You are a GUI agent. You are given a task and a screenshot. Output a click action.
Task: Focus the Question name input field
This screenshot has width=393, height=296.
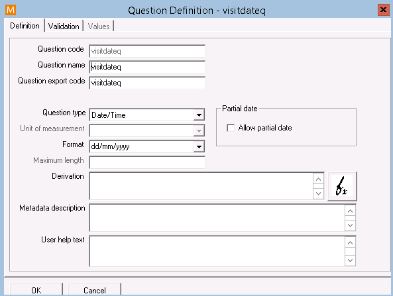pyautogui.click(x=147, y=67)
